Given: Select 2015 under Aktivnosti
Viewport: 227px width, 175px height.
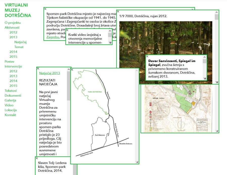Looking at the screenshot, I should tap(13, 56).
